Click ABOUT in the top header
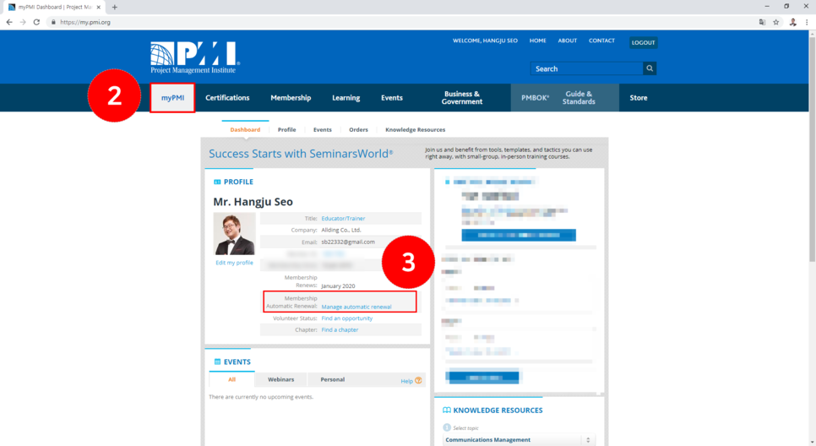This screenshot has height=446, width=816. pyautogui.click(x=568, y=41)
